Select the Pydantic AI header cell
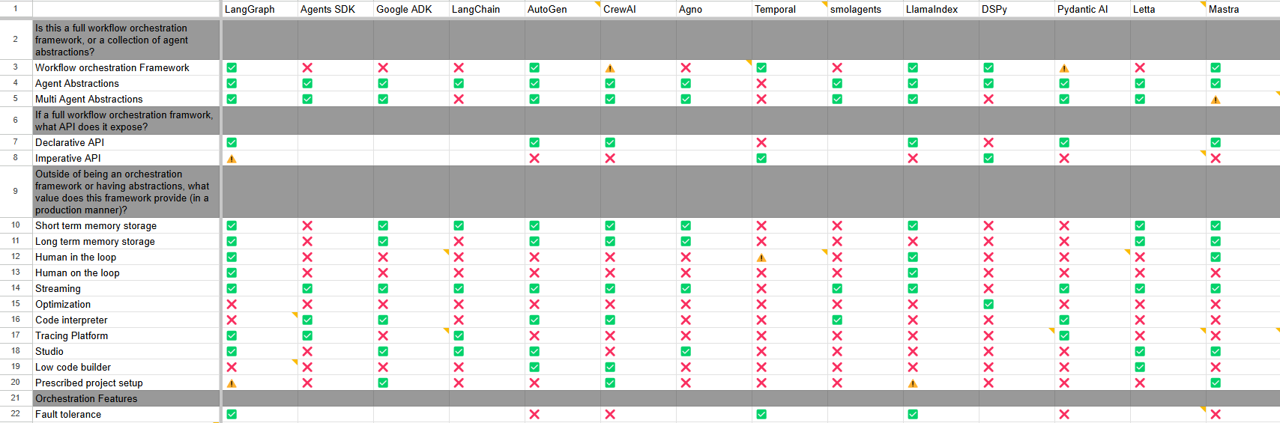Viewport: 1280px width, 423px height. pyautogui.click(x=1093, y=9)
